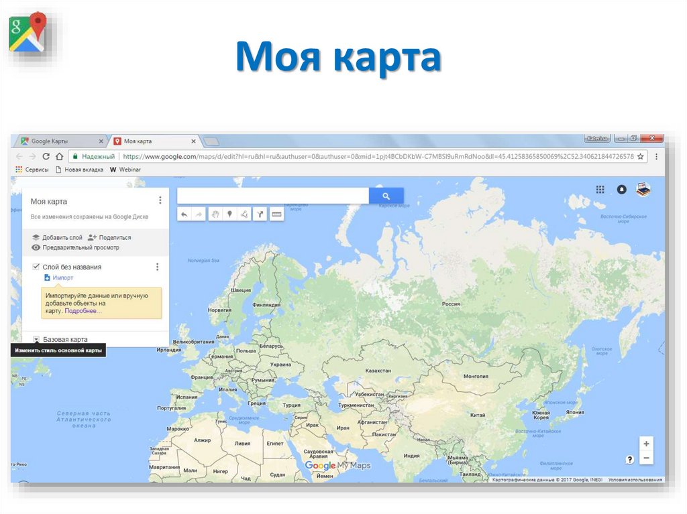Viewport: 687px width, 514px height.
Task: Go forward in browser history
Action: tap(32, 156)
